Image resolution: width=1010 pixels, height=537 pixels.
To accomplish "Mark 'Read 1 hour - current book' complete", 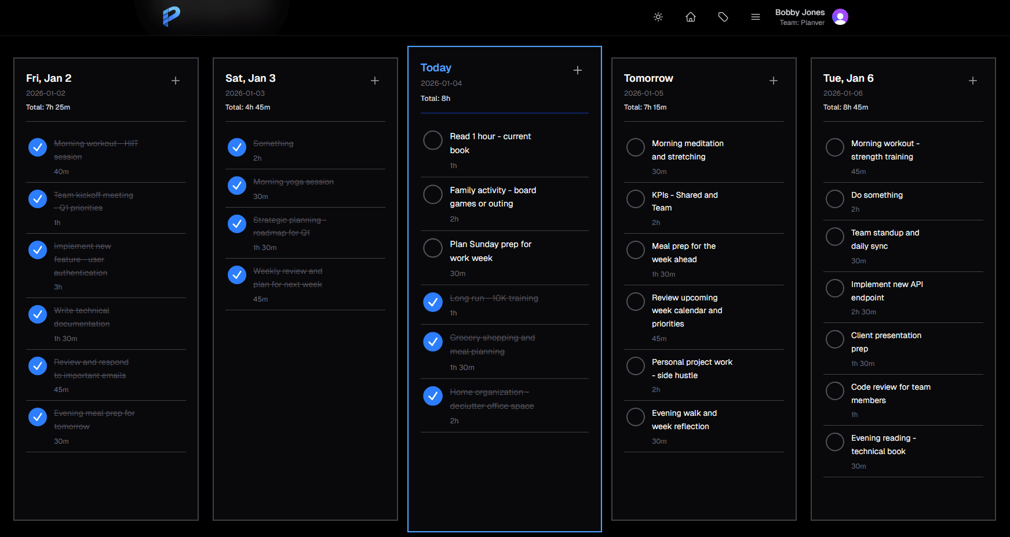I will pos(433,140).
